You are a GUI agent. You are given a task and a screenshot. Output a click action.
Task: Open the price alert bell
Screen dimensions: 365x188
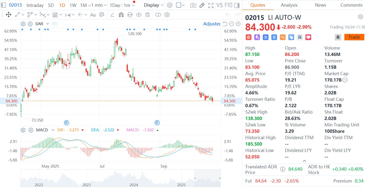tap(338, 37)
